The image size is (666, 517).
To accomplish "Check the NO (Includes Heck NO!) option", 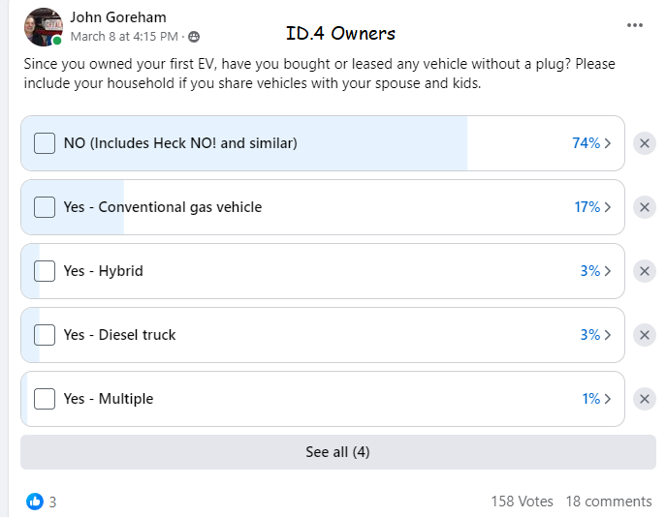I will tap(45, 143).
